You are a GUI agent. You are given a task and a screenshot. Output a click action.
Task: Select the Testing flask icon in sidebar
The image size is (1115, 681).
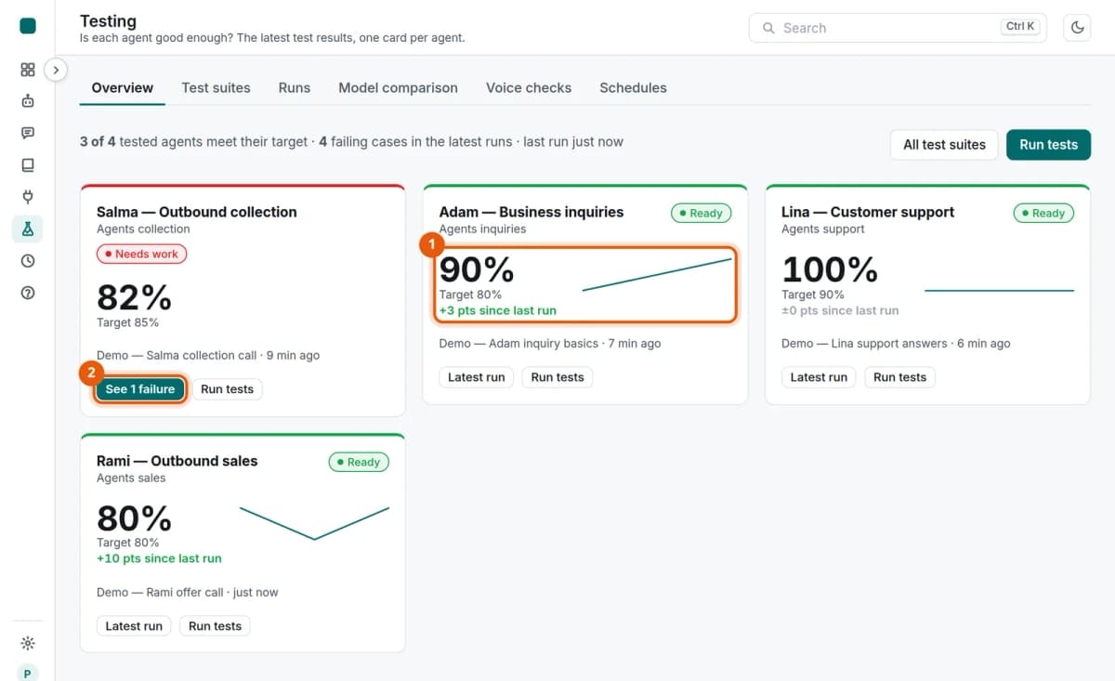click(x=28, y=229)
